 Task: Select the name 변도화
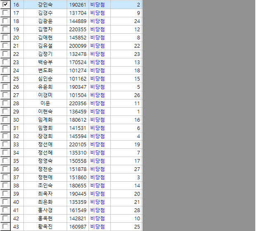45,70
